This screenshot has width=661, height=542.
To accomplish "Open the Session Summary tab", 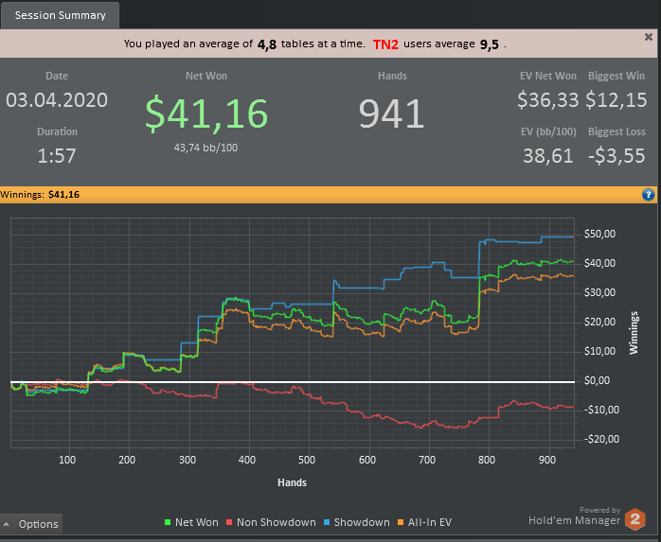I will point(60,15).
